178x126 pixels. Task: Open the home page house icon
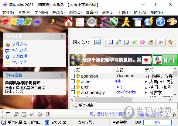tap(68, 22)
